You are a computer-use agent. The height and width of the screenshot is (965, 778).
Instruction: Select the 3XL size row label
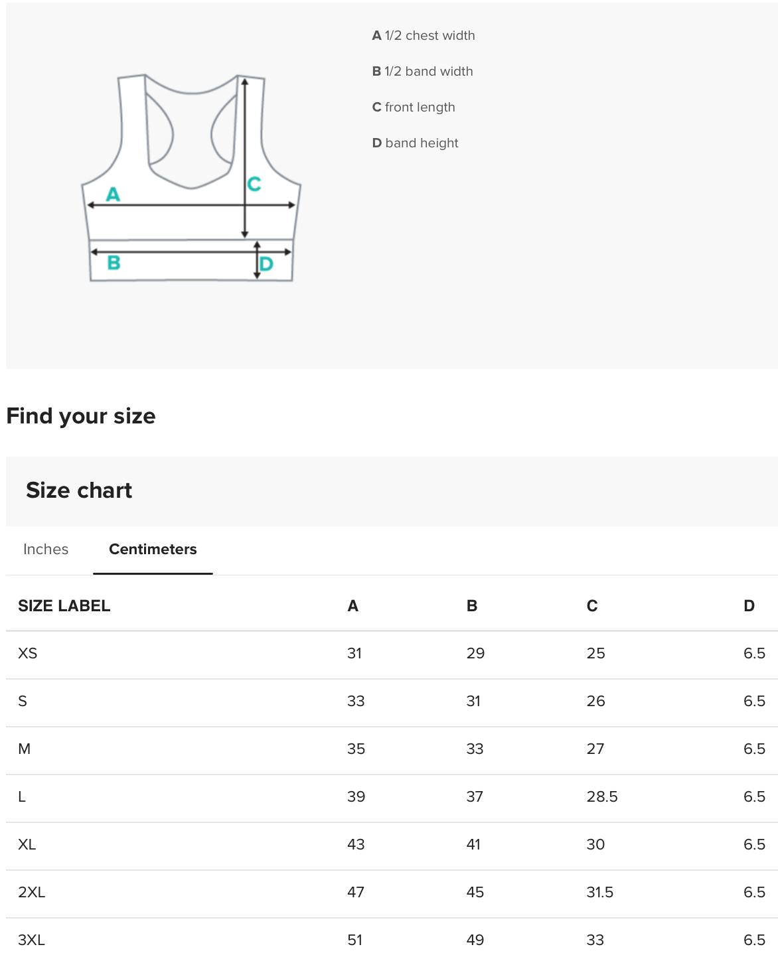coord(32,940)
